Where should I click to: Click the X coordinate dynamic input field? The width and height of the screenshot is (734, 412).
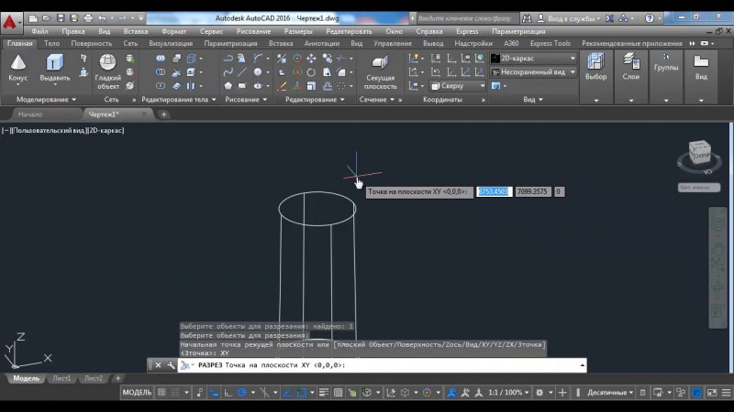point(494,191)
